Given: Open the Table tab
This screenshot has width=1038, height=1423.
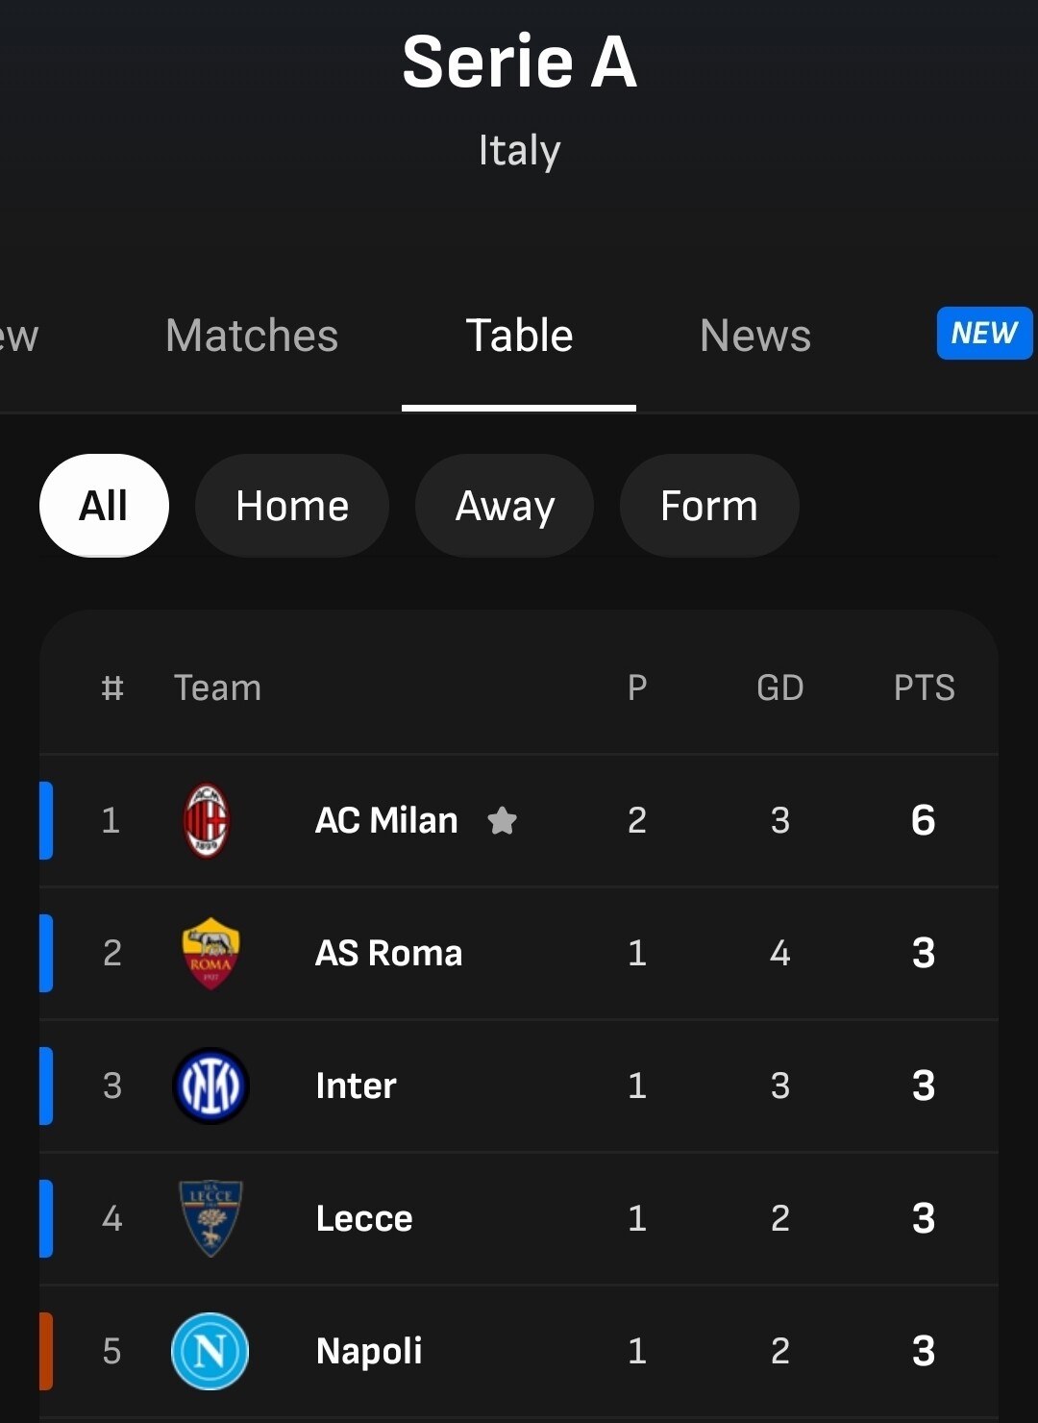Looking at the screenshot, I should 519,336.
